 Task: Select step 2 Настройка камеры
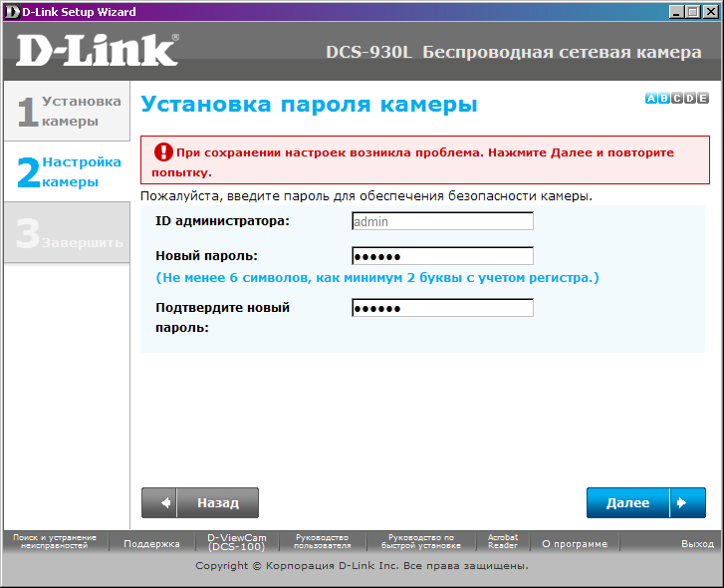(x=67, y=171)
